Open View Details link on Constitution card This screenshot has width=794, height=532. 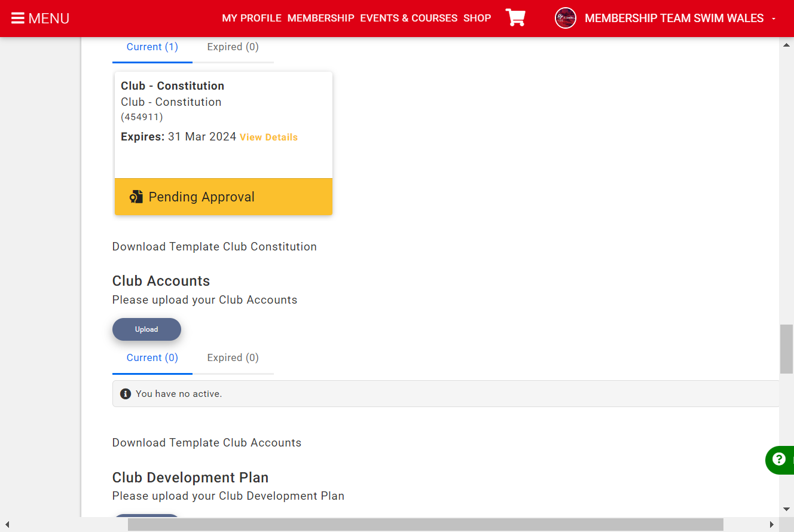coord(268,137)
